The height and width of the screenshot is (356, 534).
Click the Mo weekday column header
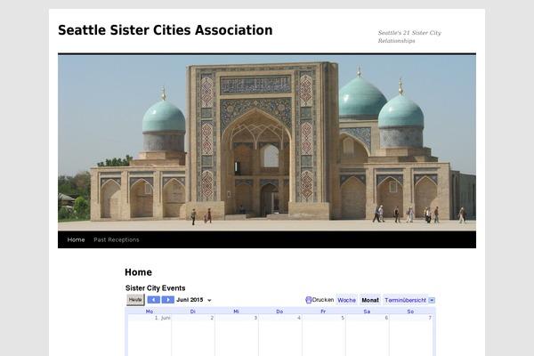click(x=150, y=311)
